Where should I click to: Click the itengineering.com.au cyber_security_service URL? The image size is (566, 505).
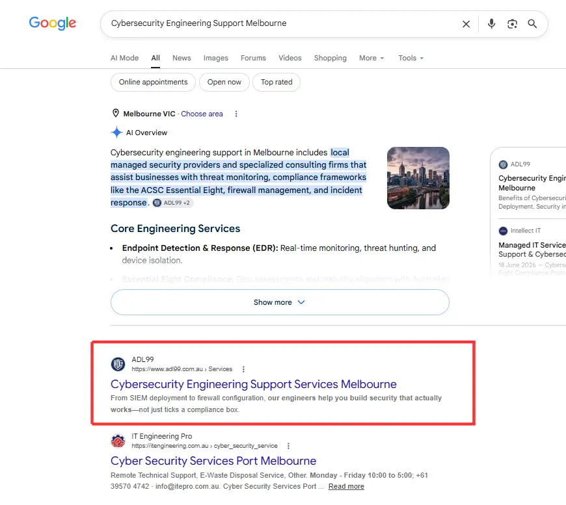coord(205,446)
